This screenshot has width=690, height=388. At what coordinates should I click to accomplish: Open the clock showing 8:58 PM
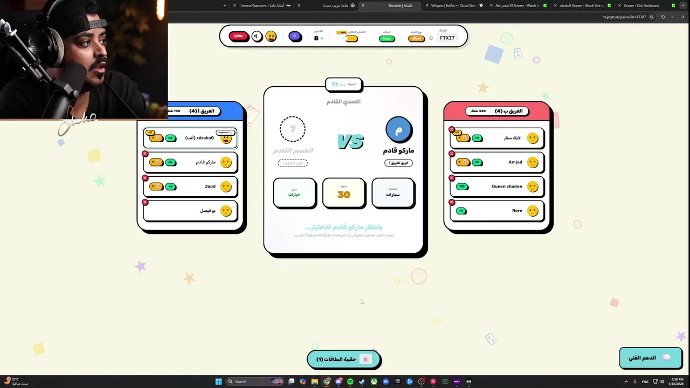point(676,382)
